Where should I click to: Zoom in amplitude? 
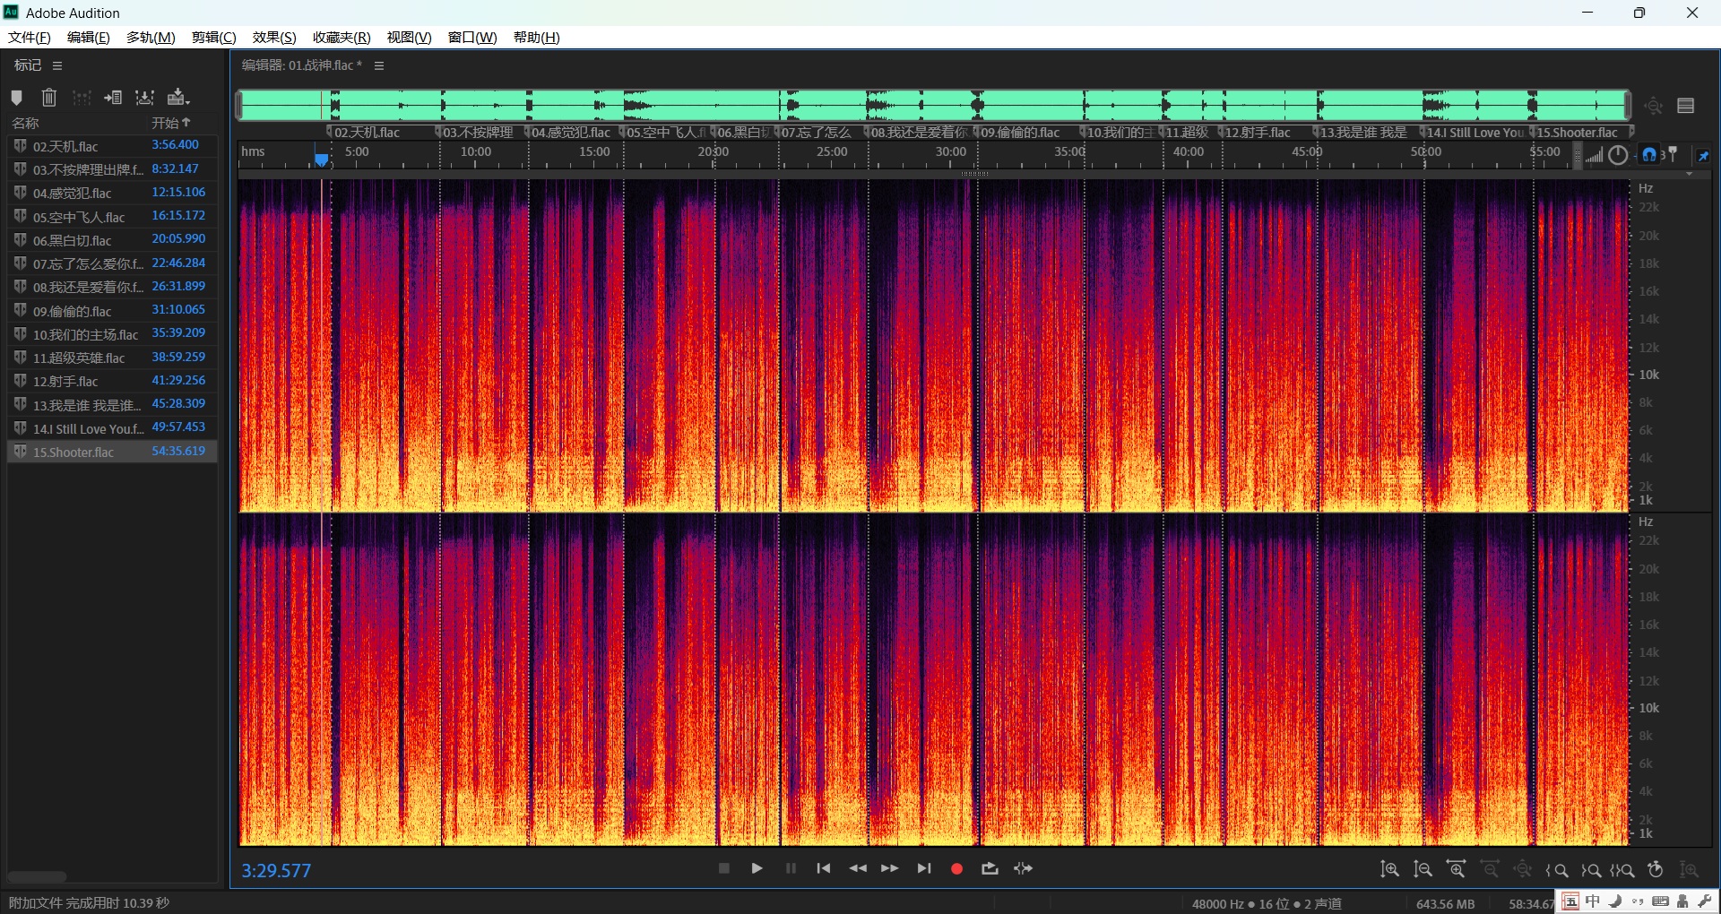(1389, 869)
